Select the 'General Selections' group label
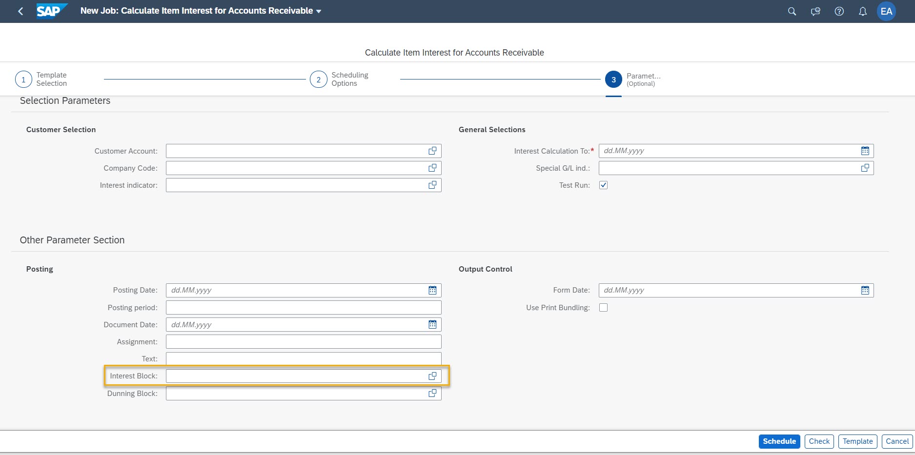Screen dimensions: 915x455 [492, 130]
